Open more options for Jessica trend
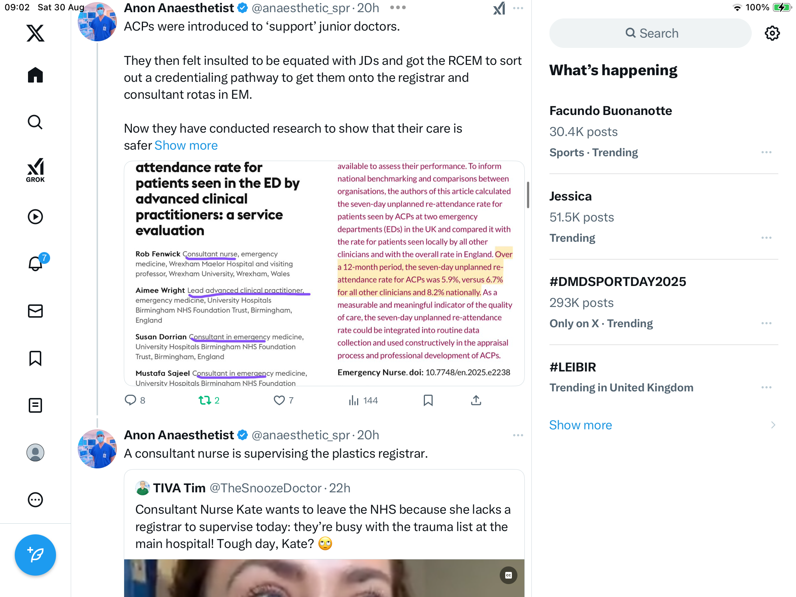 767,238
